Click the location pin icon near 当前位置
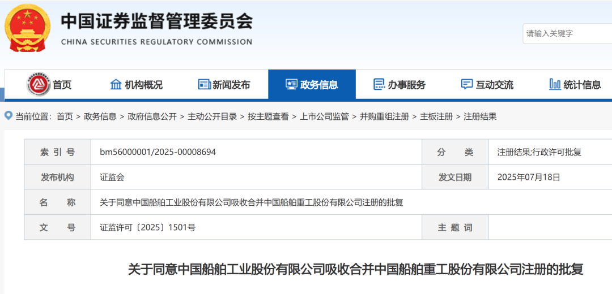Screen dimensions: 612x294 pos(8,116)
